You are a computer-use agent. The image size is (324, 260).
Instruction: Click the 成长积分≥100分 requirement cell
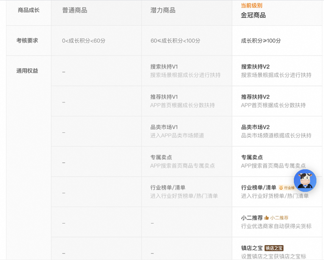click(x=261, y=41)
